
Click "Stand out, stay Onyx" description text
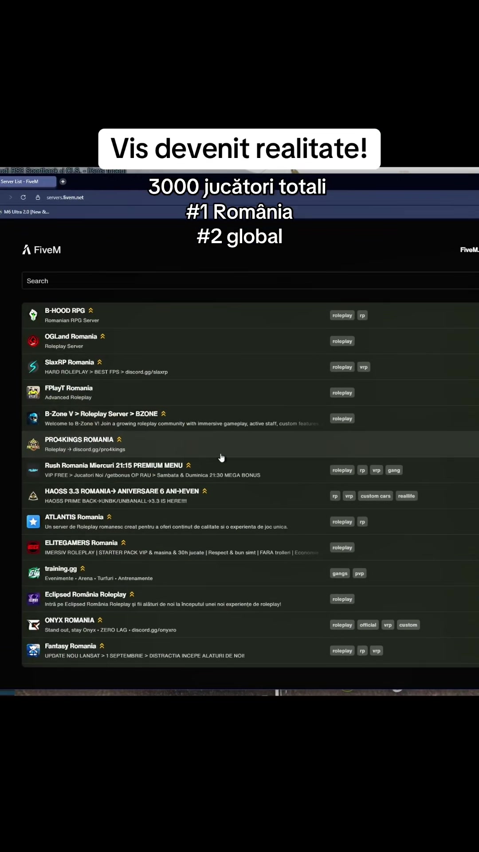pyautogui.click(x=110, y=630)
